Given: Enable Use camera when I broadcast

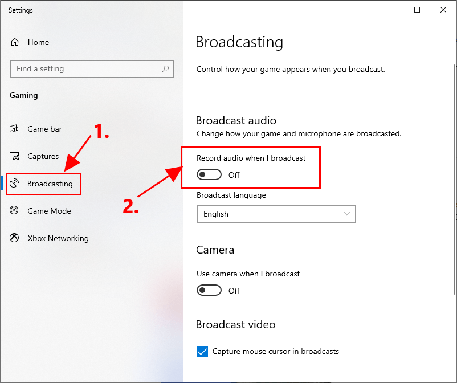Looking at the screenshot, I should pyautogui.click(x=209, y=290).
